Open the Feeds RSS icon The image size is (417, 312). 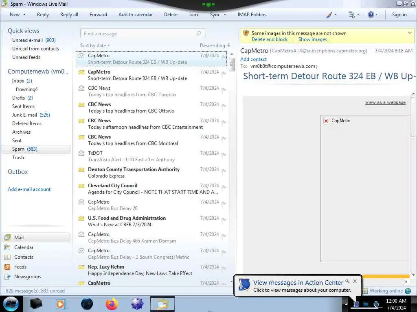point(7,267)
